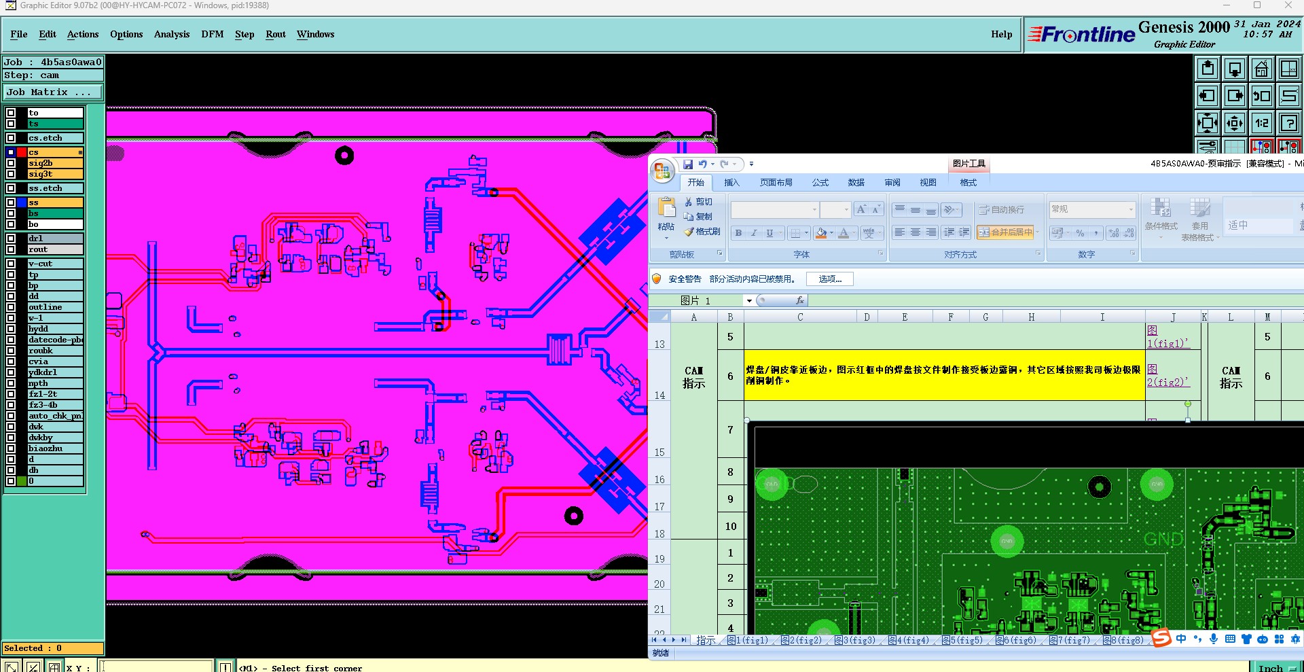Click the zoom out diverging-arrows icon
Viewport: 1304px width, 672px height.
(x=1235, y=123)
